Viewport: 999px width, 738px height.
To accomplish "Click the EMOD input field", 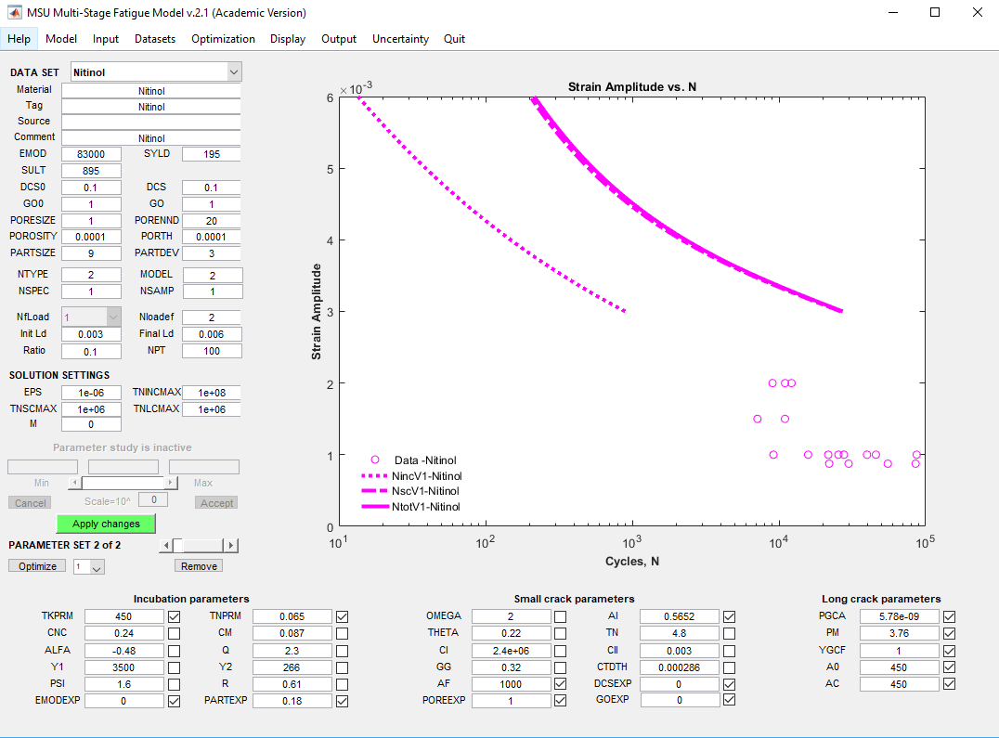I will pos(91,154).
